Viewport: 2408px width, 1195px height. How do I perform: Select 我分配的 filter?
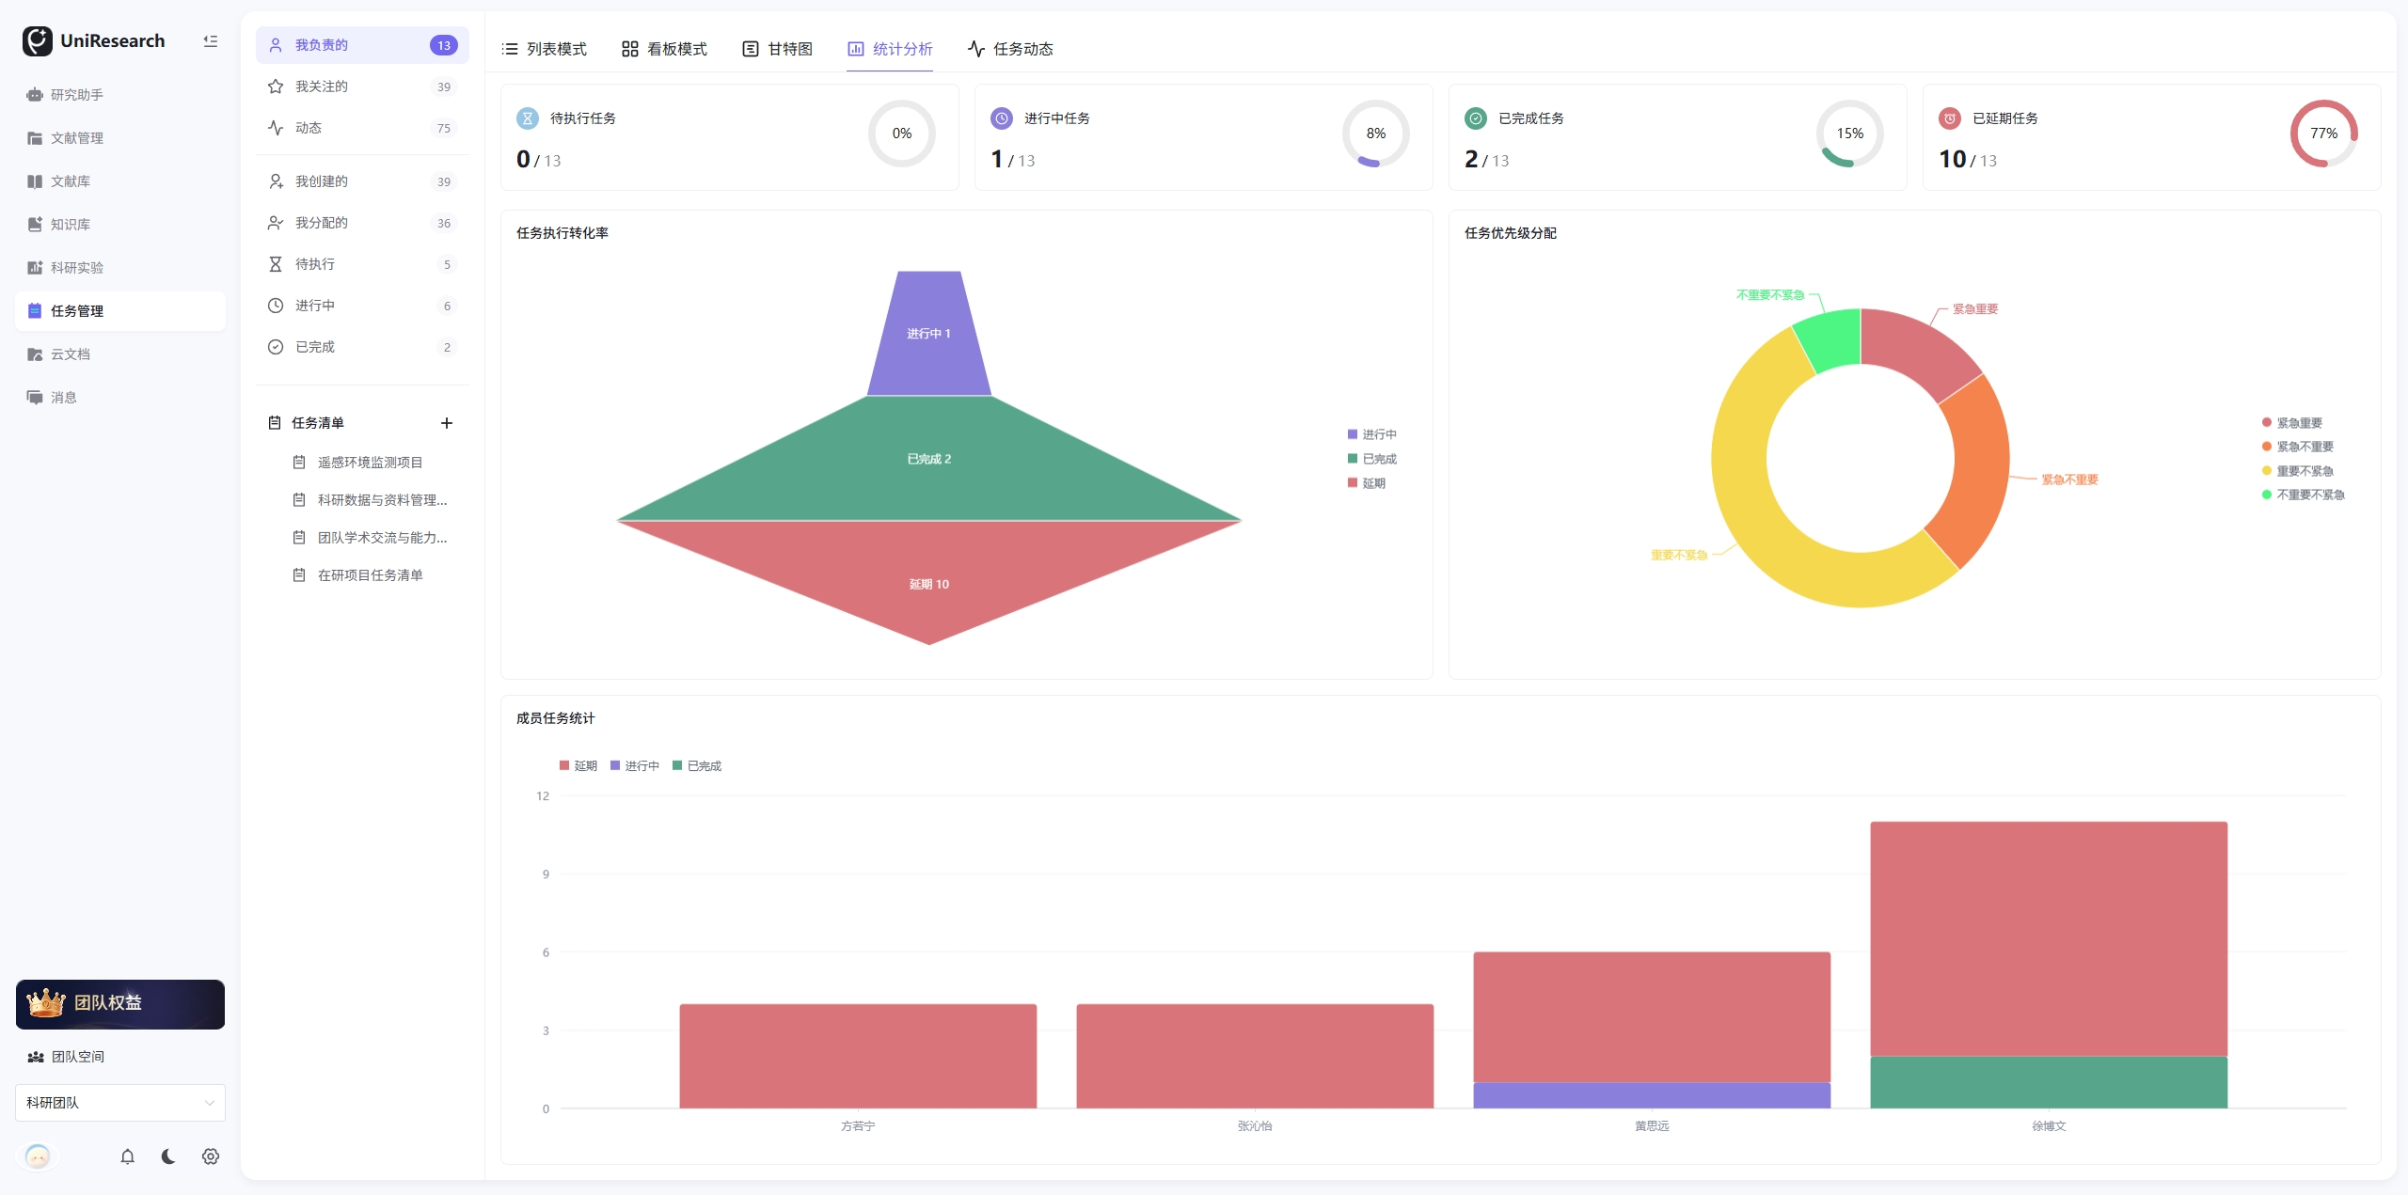[x=362, y=223]
